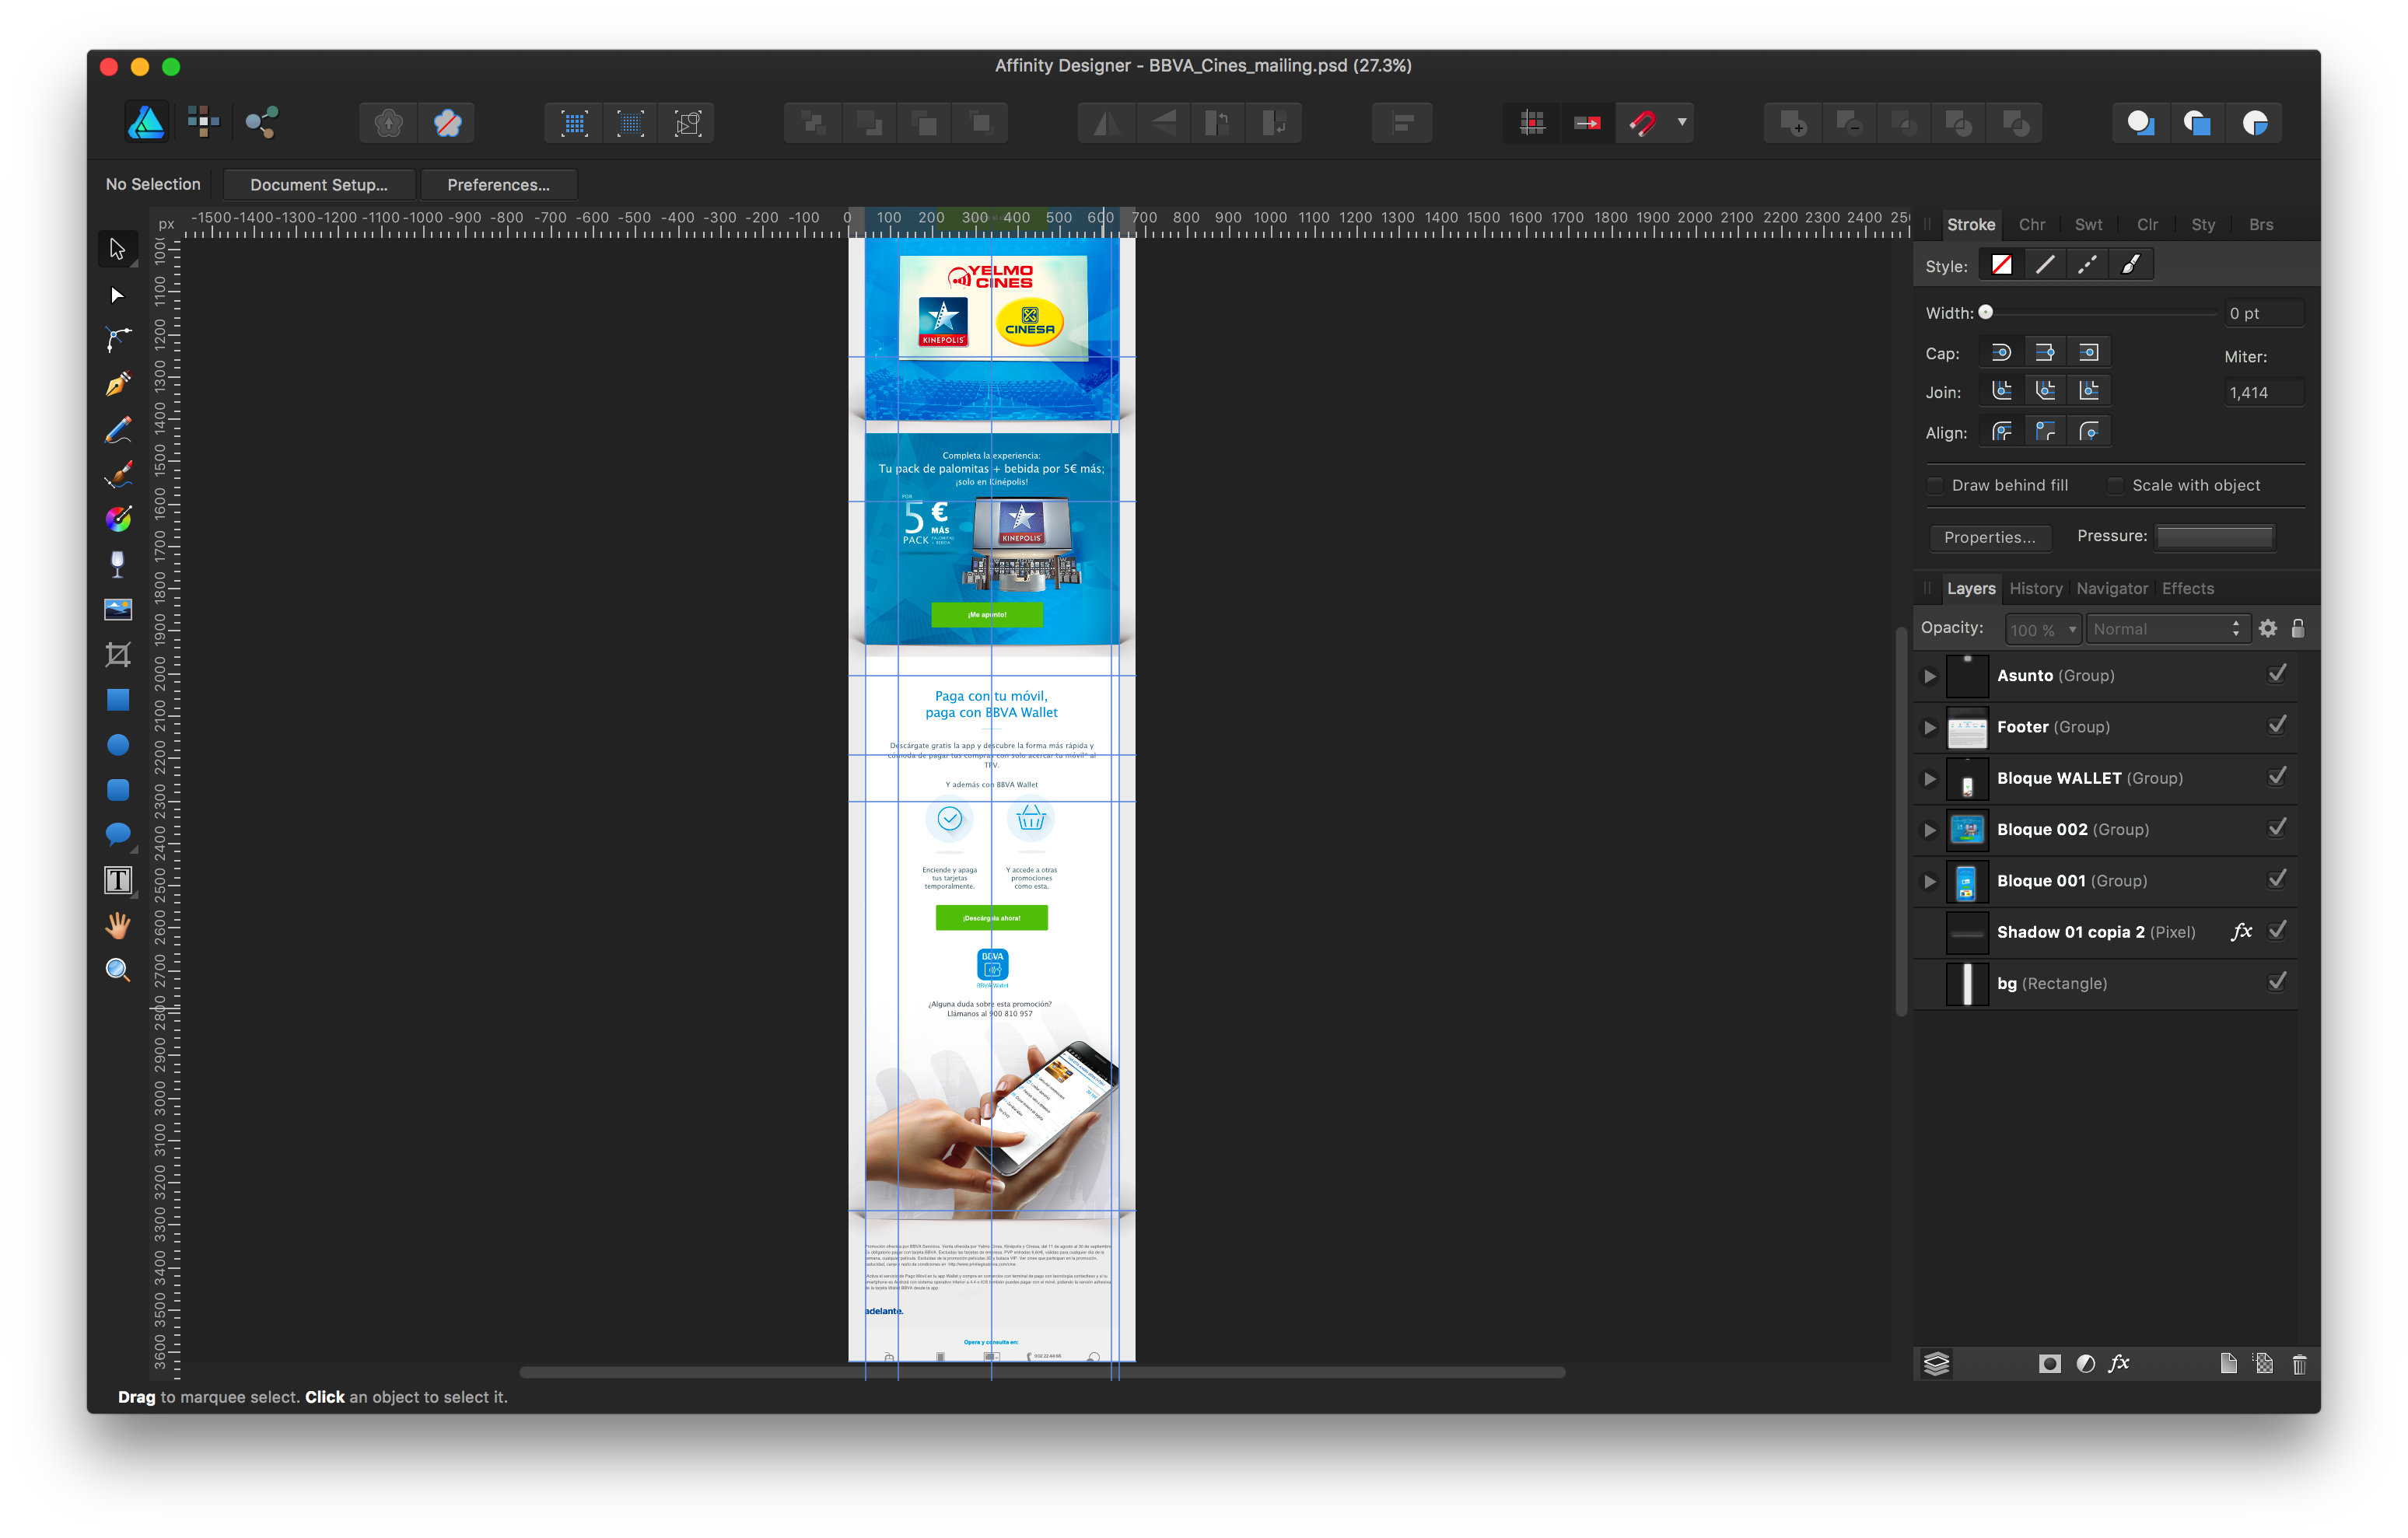The width and height of the screenshot is (2408, 1538).
Task: Switch to the Swt tab
Action: (x=2088, y=225)
